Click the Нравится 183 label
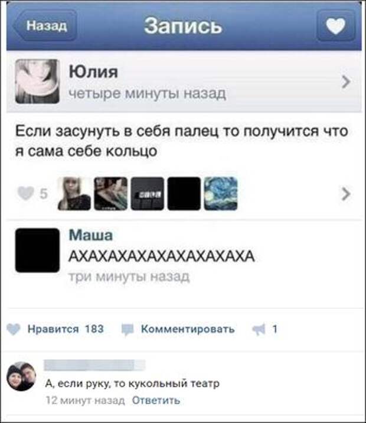 (x=66, y=329)
